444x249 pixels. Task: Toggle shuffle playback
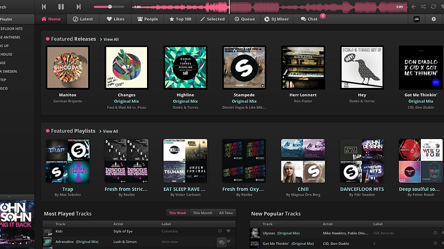coord(423,7)
